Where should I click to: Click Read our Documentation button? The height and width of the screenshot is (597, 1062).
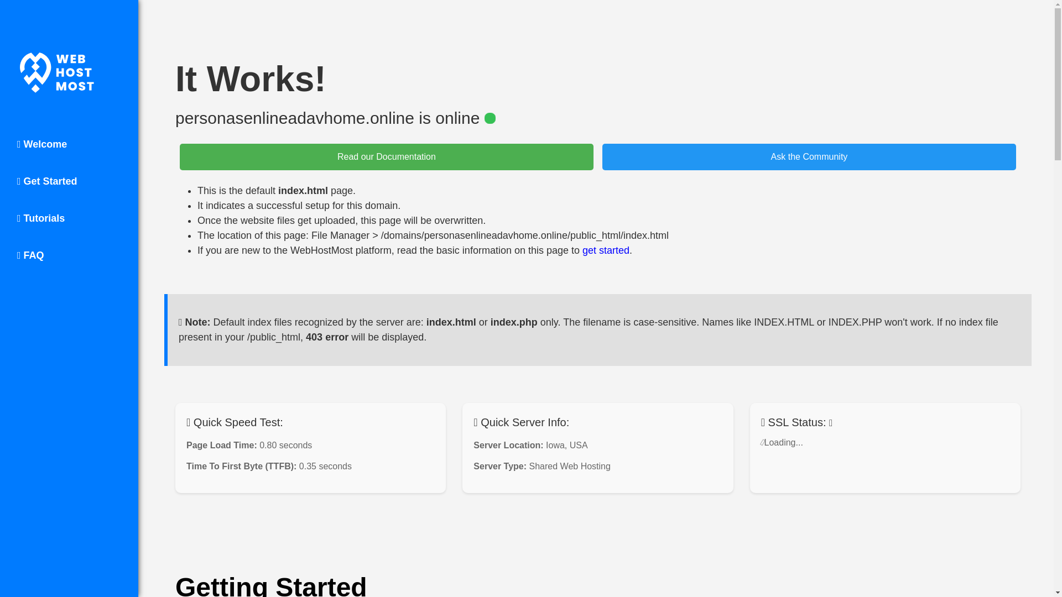[x=386, y=157]
